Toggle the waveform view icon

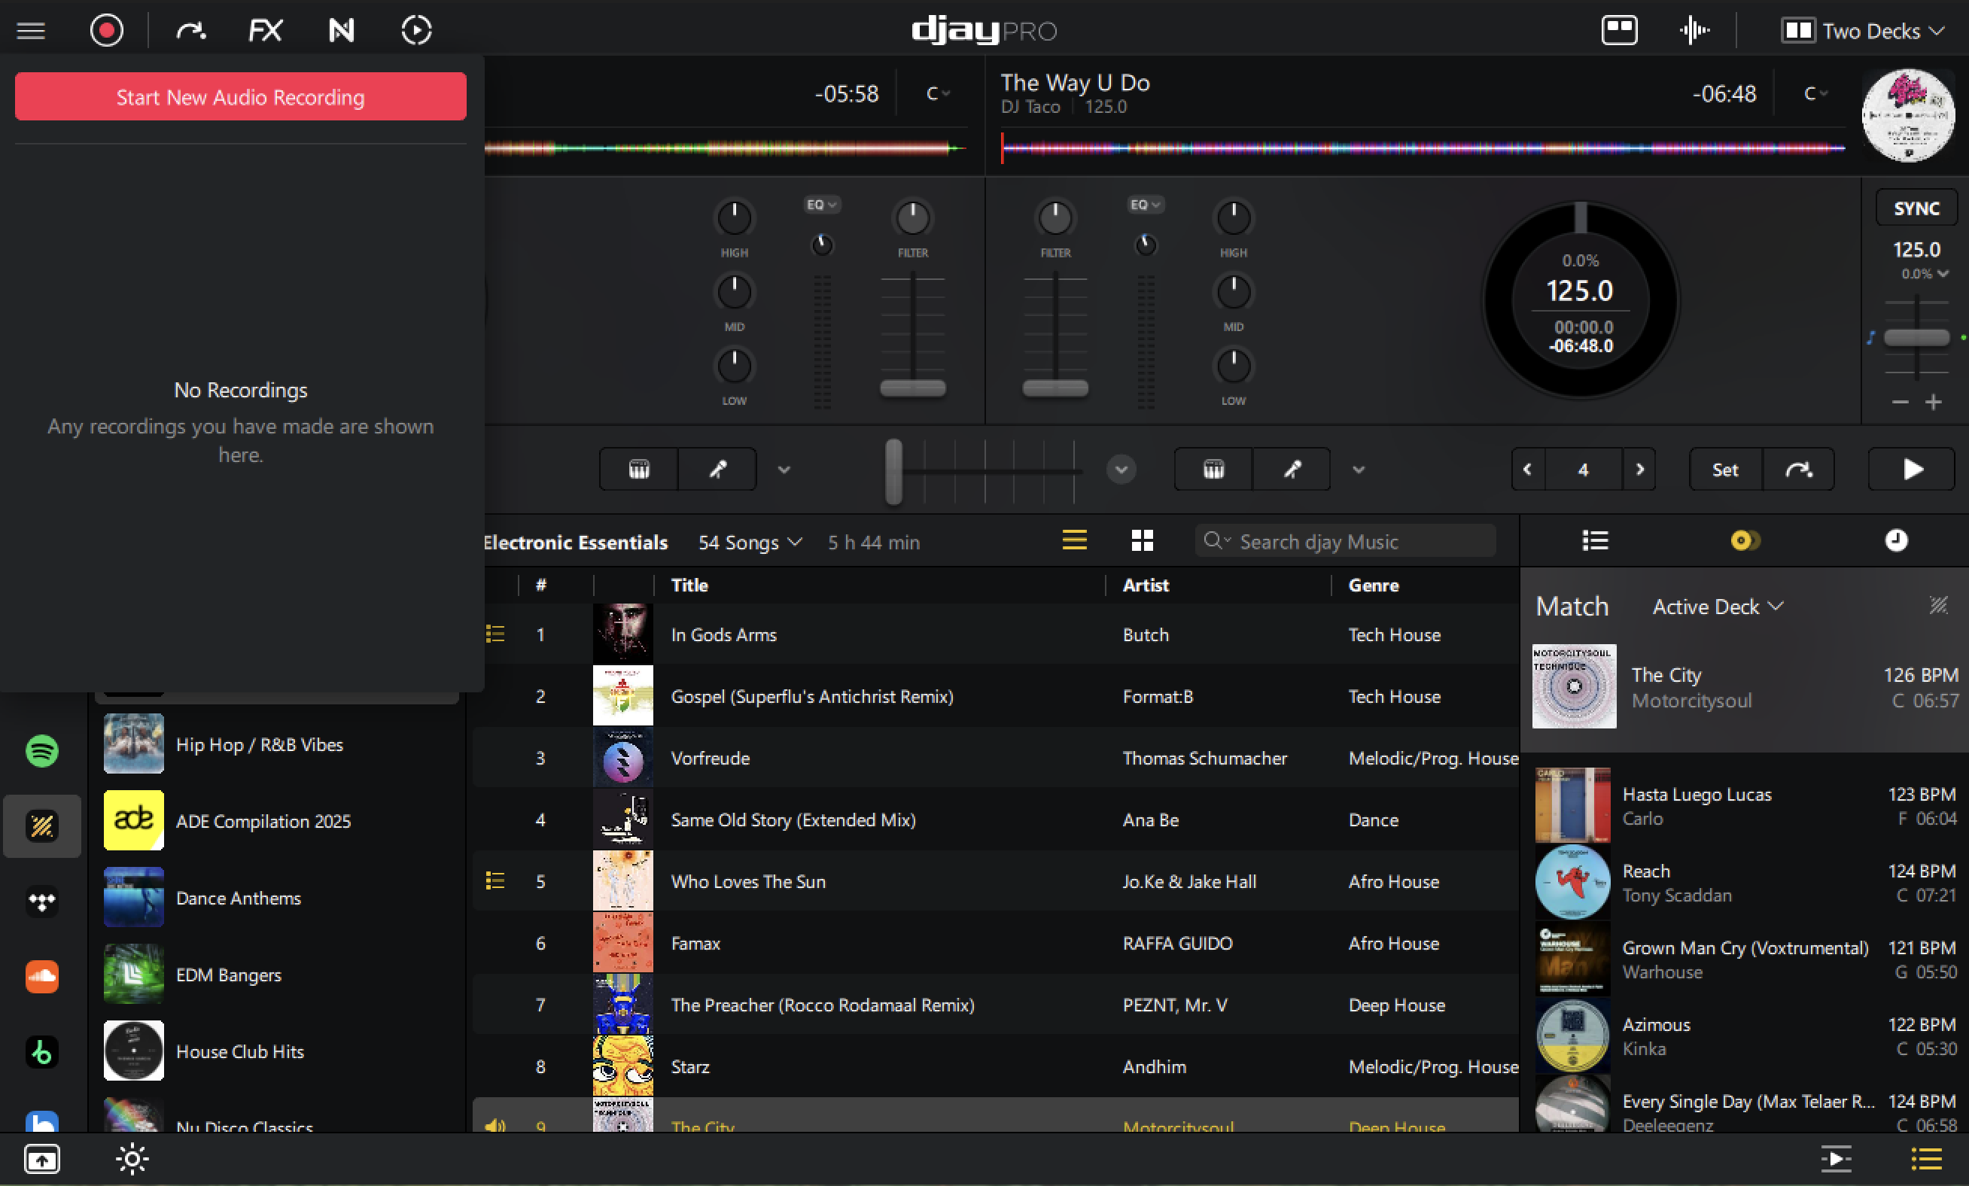pyautogui.click(x=1694, y=31)
